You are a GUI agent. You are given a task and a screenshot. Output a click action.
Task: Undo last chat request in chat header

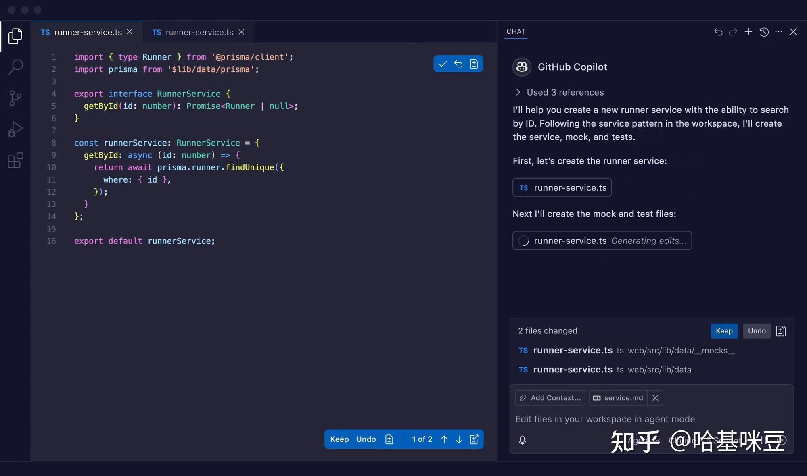tap(718, 32)
